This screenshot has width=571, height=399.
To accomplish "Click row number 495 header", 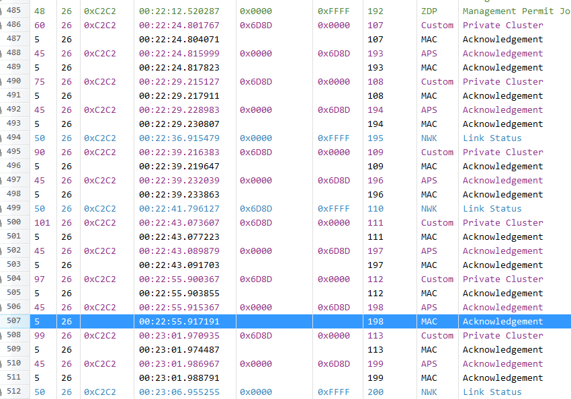I will coord(15,151).
